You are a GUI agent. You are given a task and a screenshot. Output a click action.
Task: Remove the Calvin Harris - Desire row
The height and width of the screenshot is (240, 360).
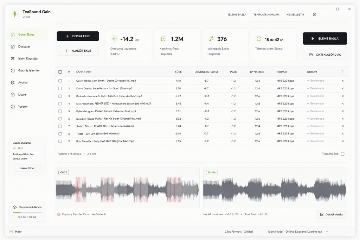tap(342, 81)
